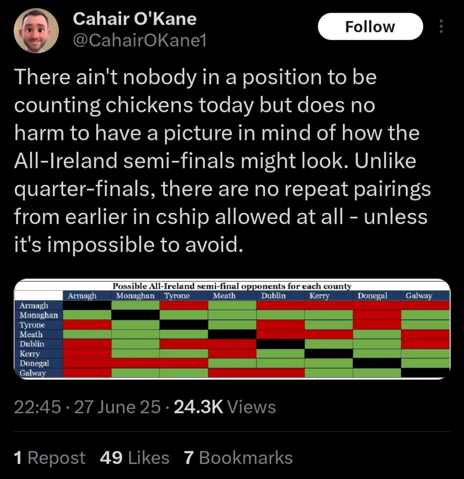Screen dimensions: 464x479
Task: View the 1 Repost list
Action: point(50,457)
